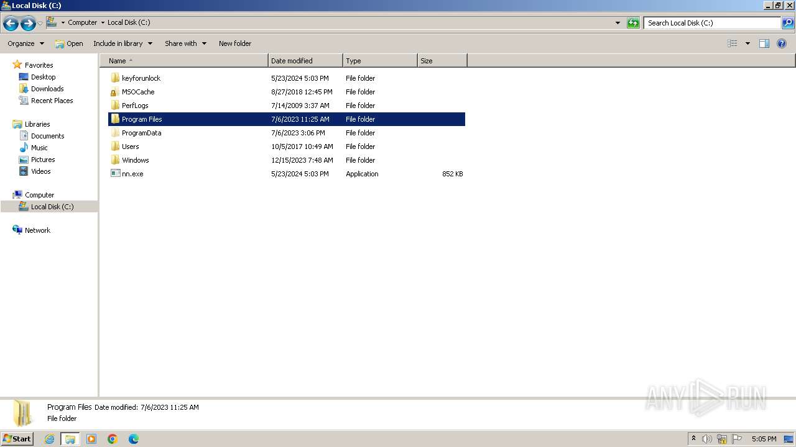Show hidden tray icons arrow

click(x=693, y=439)
